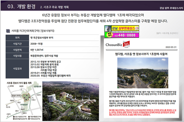Click the '사업면적' row label

[17, 50]
